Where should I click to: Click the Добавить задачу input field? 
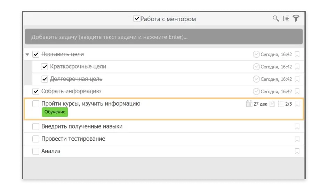(163, 37)
